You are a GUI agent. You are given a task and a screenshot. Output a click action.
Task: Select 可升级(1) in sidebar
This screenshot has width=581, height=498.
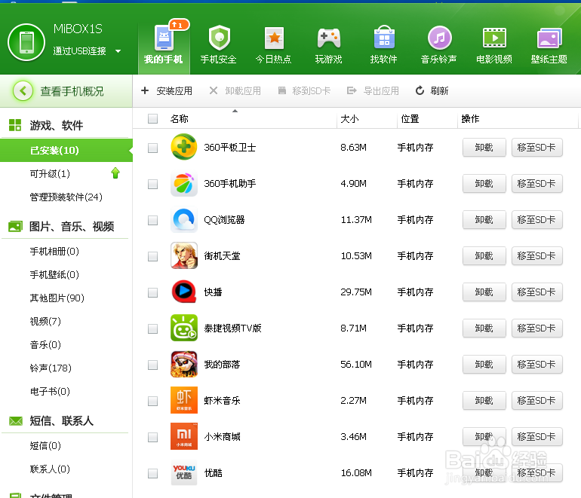tap(50, 173)
